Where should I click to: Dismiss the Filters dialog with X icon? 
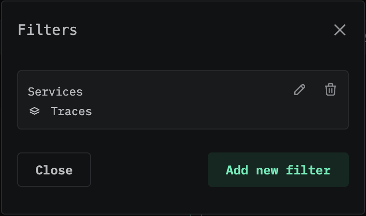(340, 30)
